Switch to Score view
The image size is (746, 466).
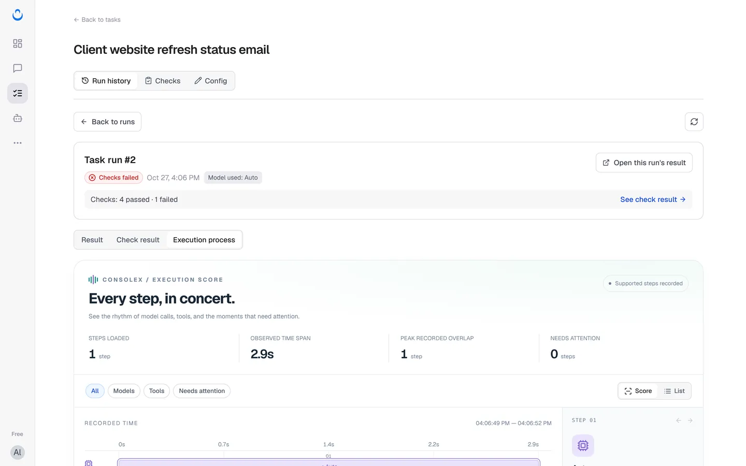(638, 391)
